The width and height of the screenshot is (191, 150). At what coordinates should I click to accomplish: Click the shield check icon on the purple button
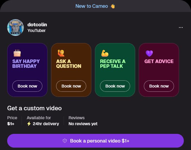(x=65, y=141)
